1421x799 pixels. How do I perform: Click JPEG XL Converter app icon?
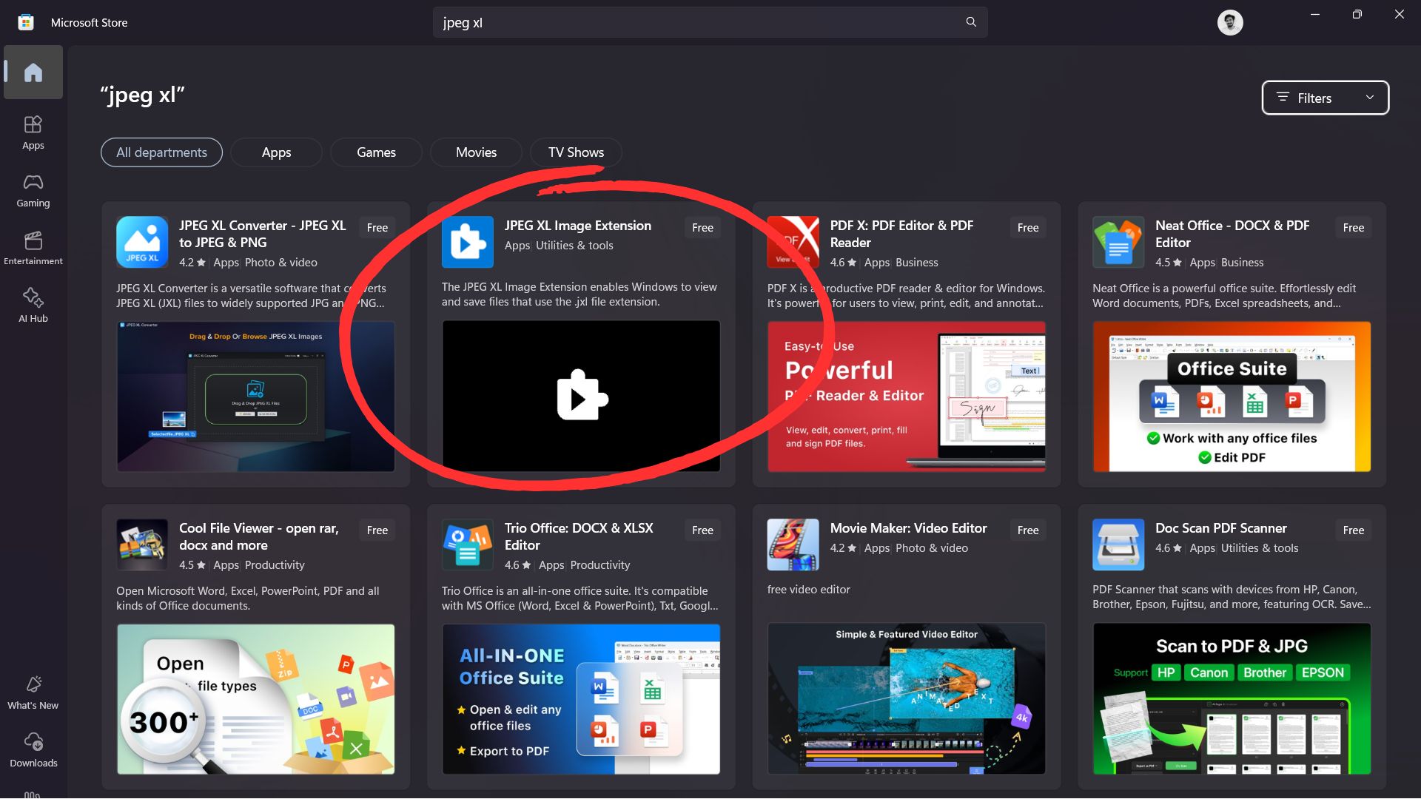click(x=142, y=242)
